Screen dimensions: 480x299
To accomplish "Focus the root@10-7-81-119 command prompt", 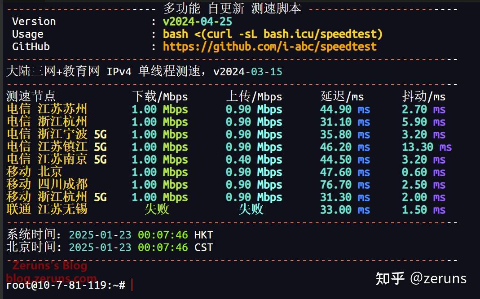I will [66, 285].
